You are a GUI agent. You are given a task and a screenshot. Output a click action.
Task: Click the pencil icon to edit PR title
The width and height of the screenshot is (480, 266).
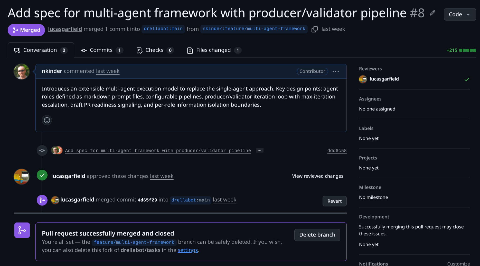pos(432,13)
